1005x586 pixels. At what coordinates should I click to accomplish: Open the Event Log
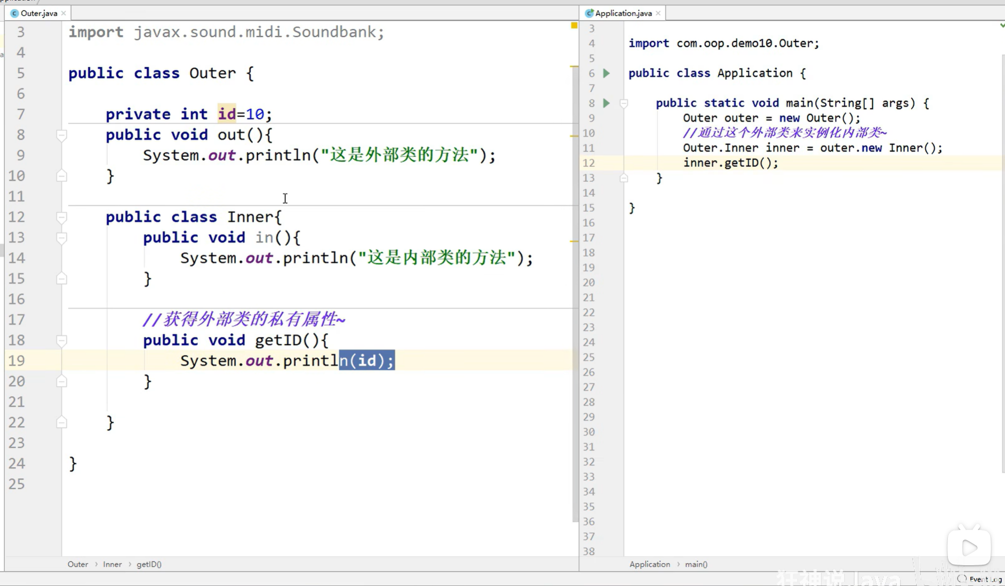981,579
